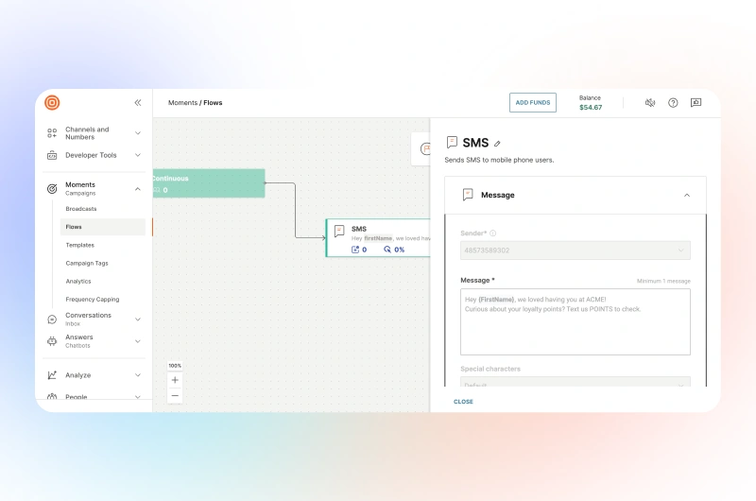Image resolution: width=756 pixels, height=501 pixels.
Task: Click the Continuous entry node
Action: [x=209, y=183]
